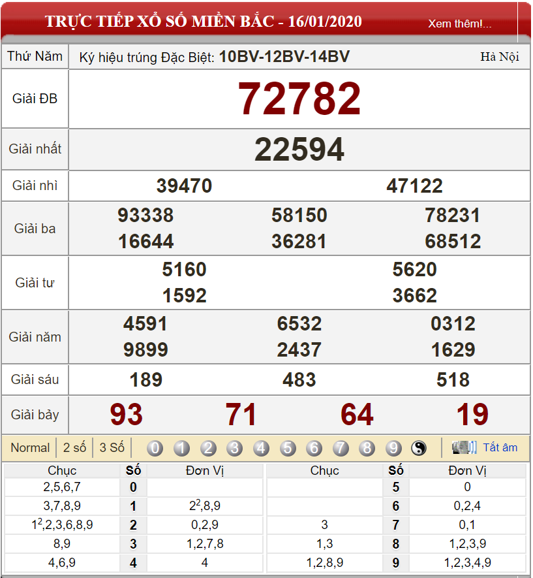The width and height of the screenshot is (533, 578).
Task: Click the Giải bảy row label
Action: (35, 415)
